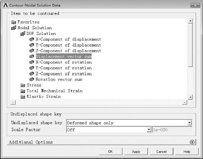Viewport: 203px width, 159px height.
Task: Click the Help button
Action: point(187,151)
